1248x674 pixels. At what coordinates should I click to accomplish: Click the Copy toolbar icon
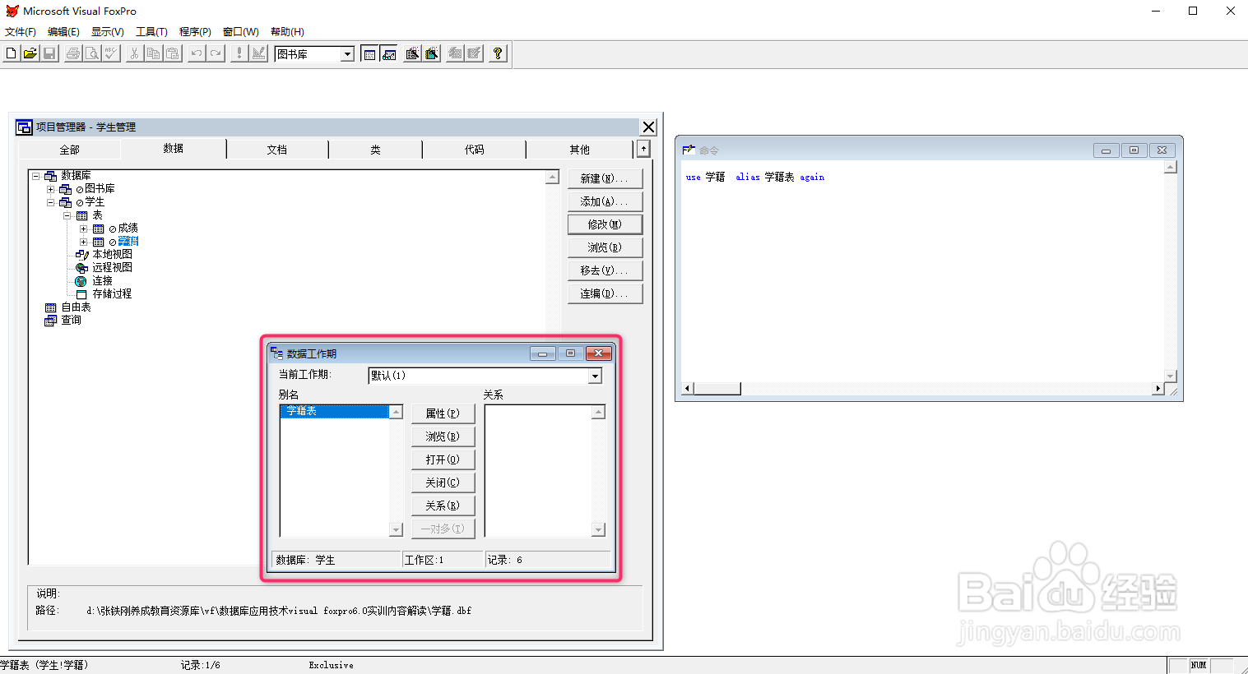[x=153, y=53]
